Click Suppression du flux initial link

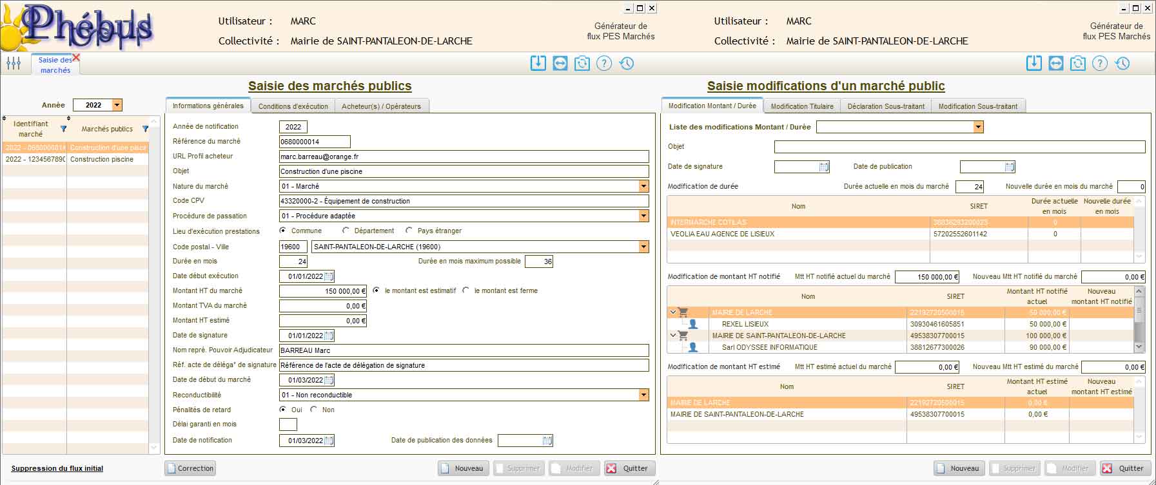[57, 468]
